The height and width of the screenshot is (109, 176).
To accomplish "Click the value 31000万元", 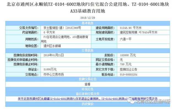I will [x=50, y=69].
